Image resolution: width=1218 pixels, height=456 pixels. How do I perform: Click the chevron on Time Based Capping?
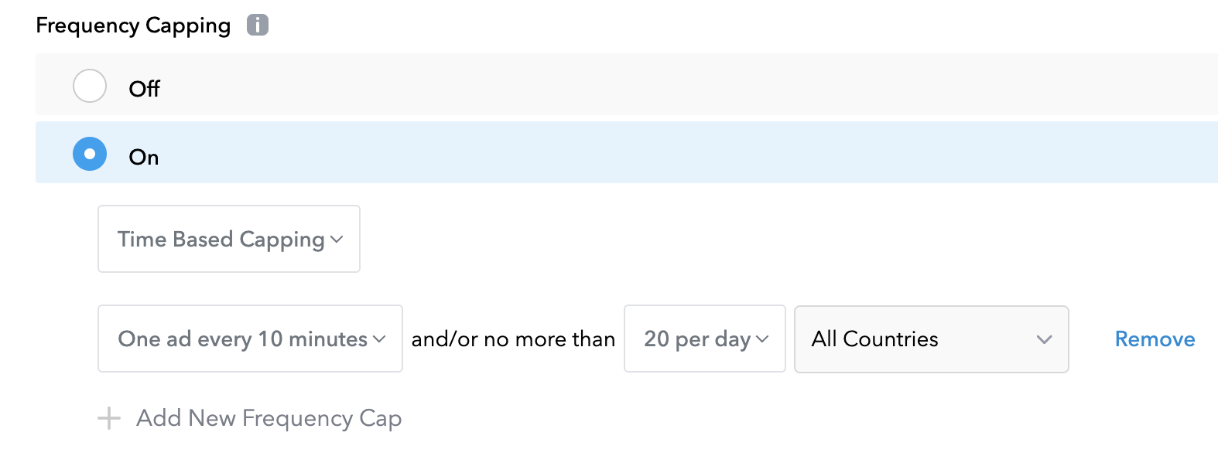(338, 240)
